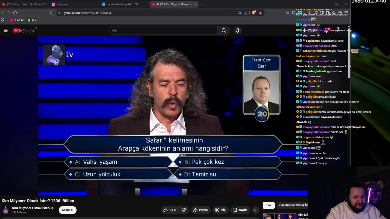
Task: Open the apps grid icon in bookmarks bar
Action: (x=2, y=20)
